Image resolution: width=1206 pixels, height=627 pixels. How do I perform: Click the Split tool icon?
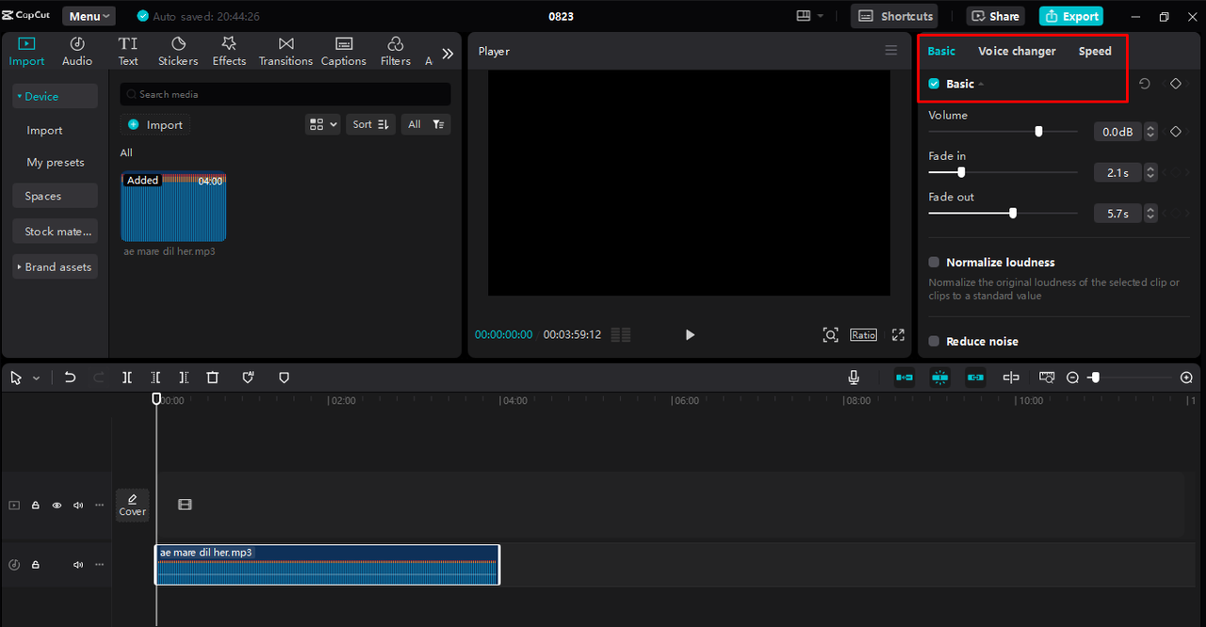point(127,378)
